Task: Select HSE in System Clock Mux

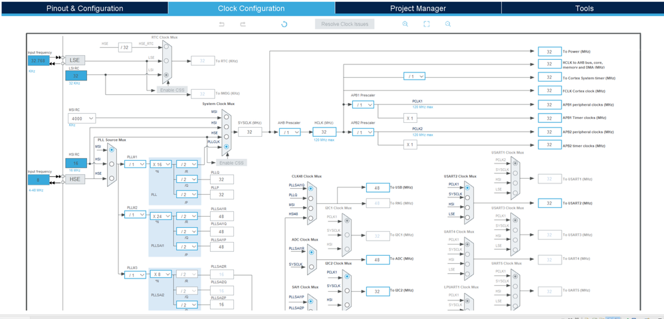Action: pyautogui.click(x=227, y=136)
